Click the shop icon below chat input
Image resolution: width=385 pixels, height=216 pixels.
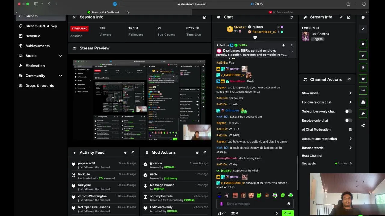click(x=233, y=214)
